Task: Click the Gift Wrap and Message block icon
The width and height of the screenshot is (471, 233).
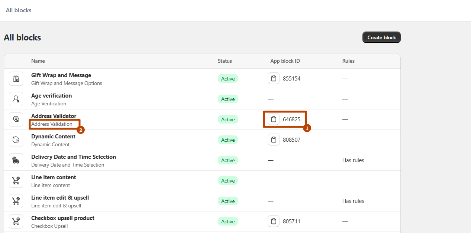Action: pos(16,79)
